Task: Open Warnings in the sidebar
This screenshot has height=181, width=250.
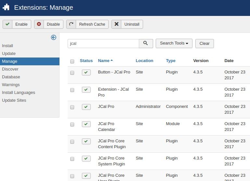Action: click(11, 85)
